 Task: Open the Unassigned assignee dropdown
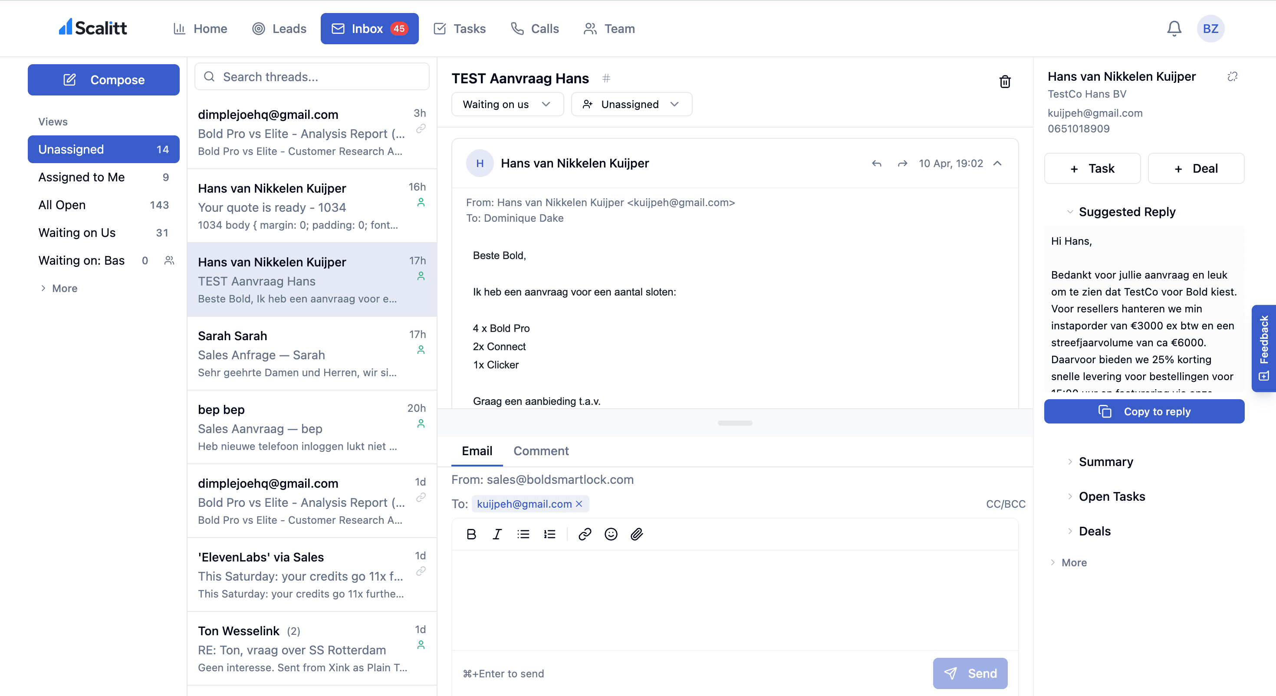631,104
